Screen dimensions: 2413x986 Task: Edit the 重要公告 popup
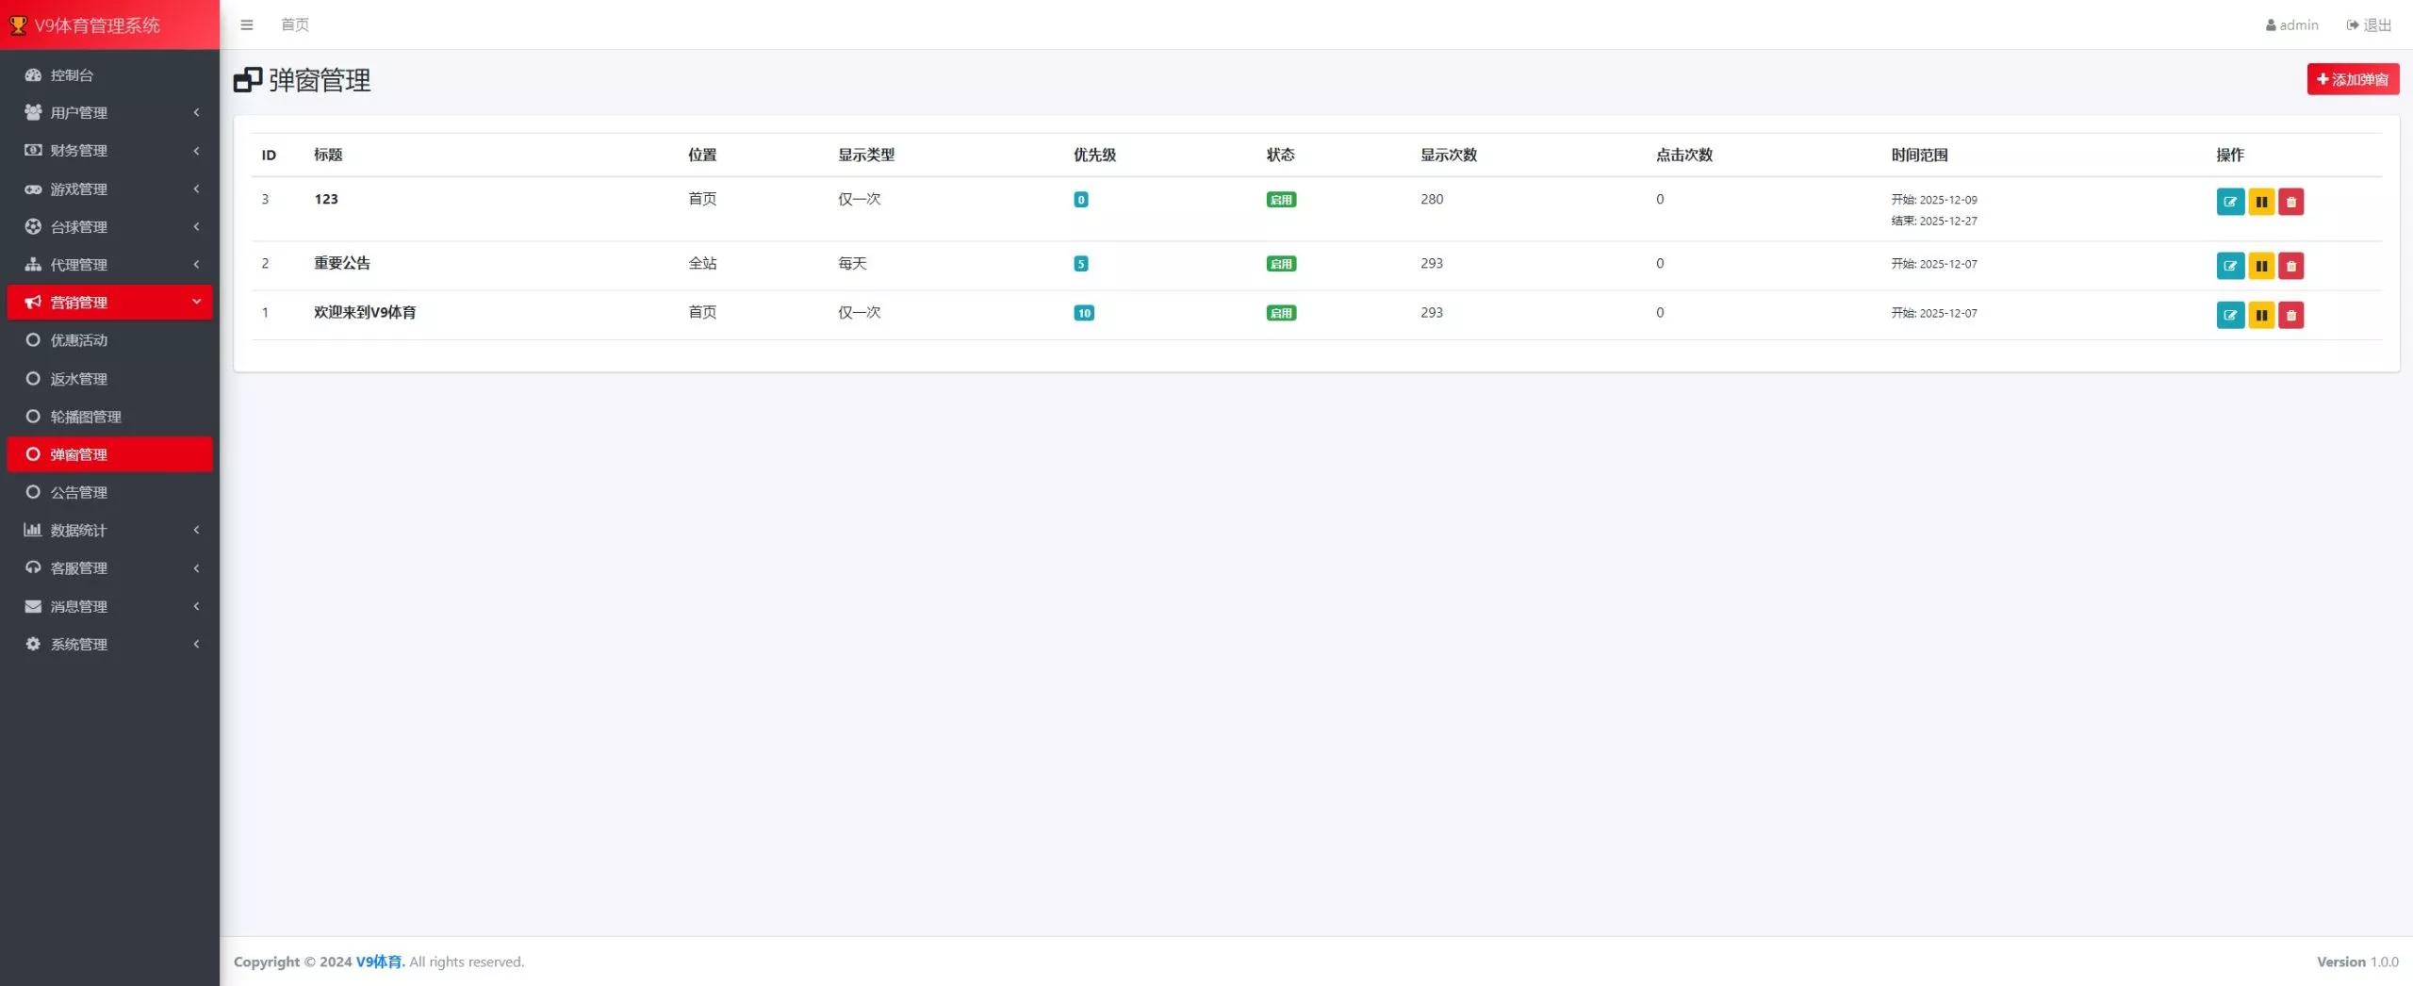pos(2229,266)
